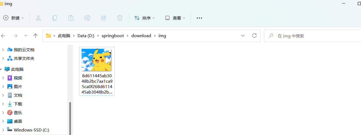The height and width of the screenshot is (135, 361).
Task: Expand the Windows-SSD (C:) tree node
Action: pyautogui.click(x=3, y=130)
